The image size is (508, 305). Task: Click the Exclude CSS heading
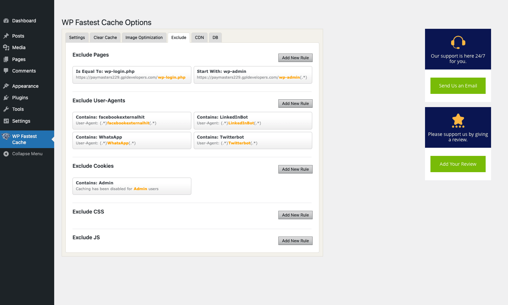(88, 212)
